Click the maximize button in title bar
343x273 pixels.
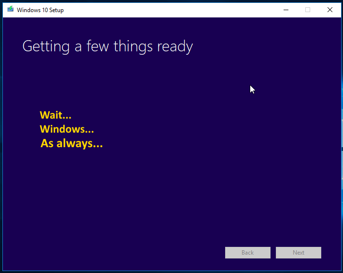308,10
